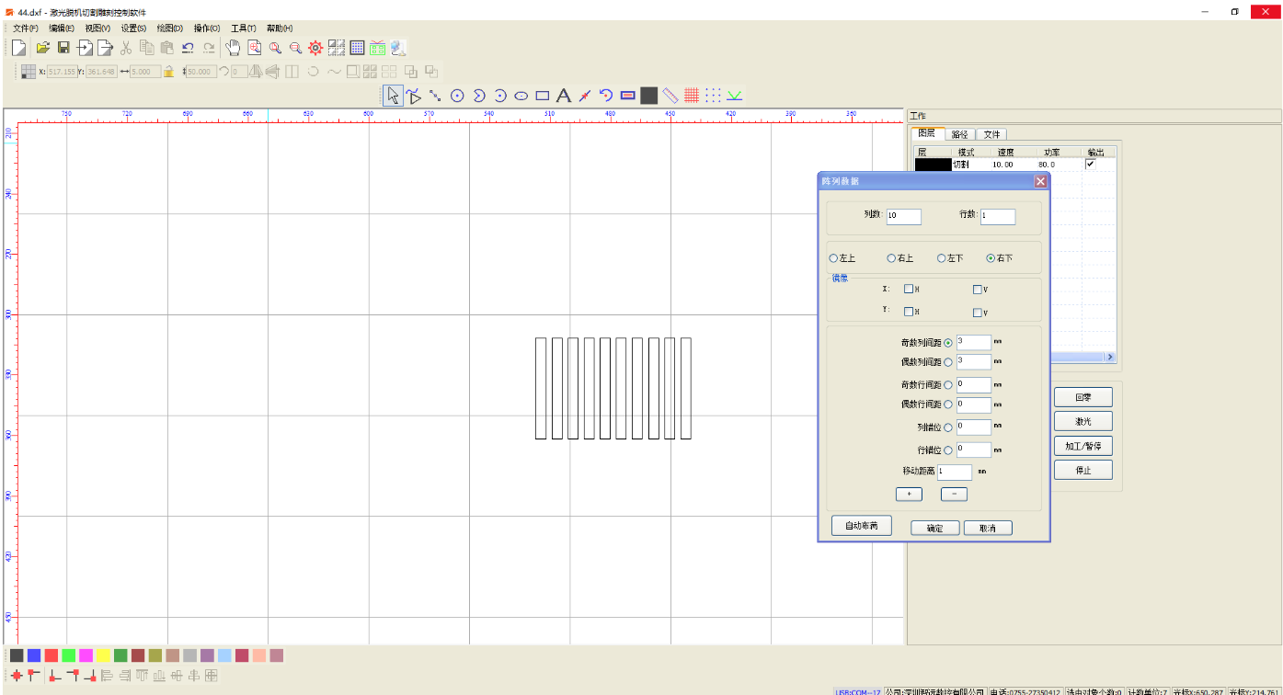Click the blue grid table icon
The width and height of the screenshot is (1283, 695).
pyautogui.click(x=357, y=48)
